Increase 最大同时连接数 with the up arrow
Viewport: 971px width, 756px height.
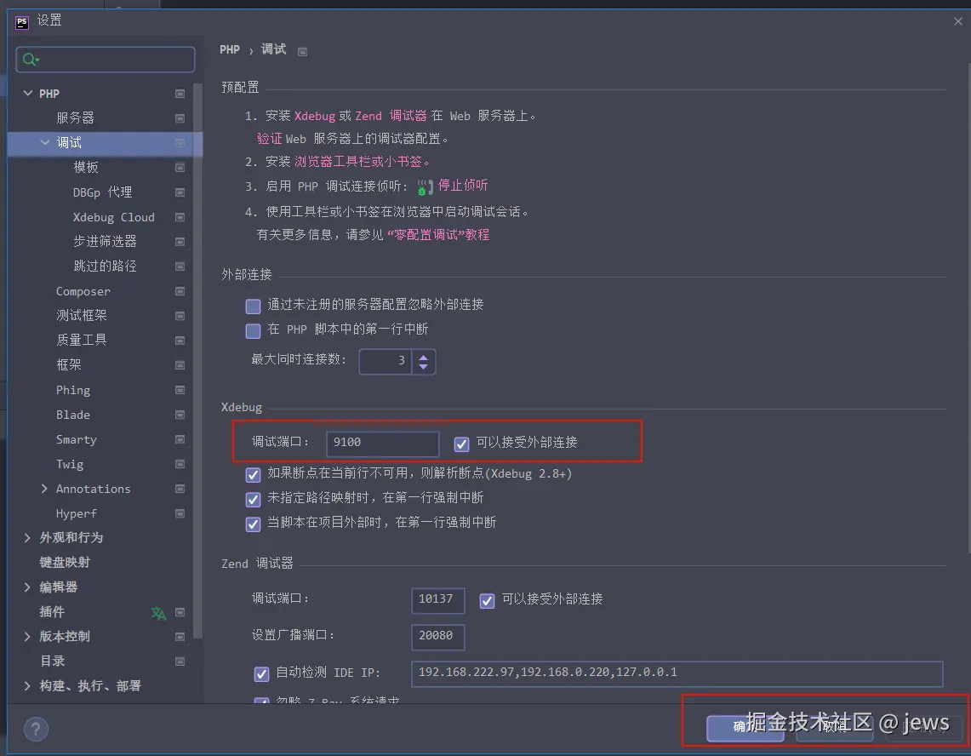[424, 356]
